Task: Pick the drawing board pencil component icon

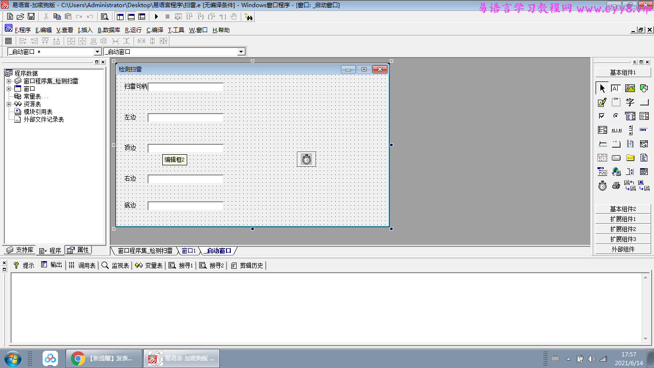Action: click(x=602, y=102)
